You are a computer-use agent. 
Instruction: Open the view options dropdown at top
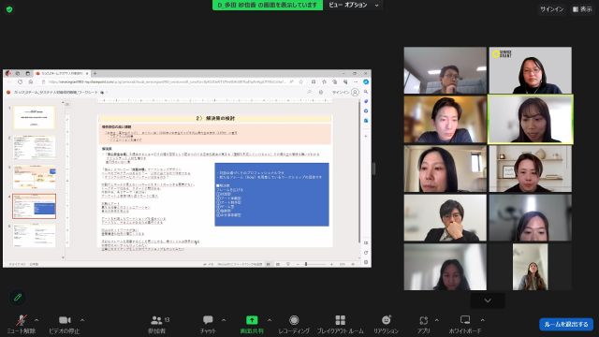click(x=354, y=5)
